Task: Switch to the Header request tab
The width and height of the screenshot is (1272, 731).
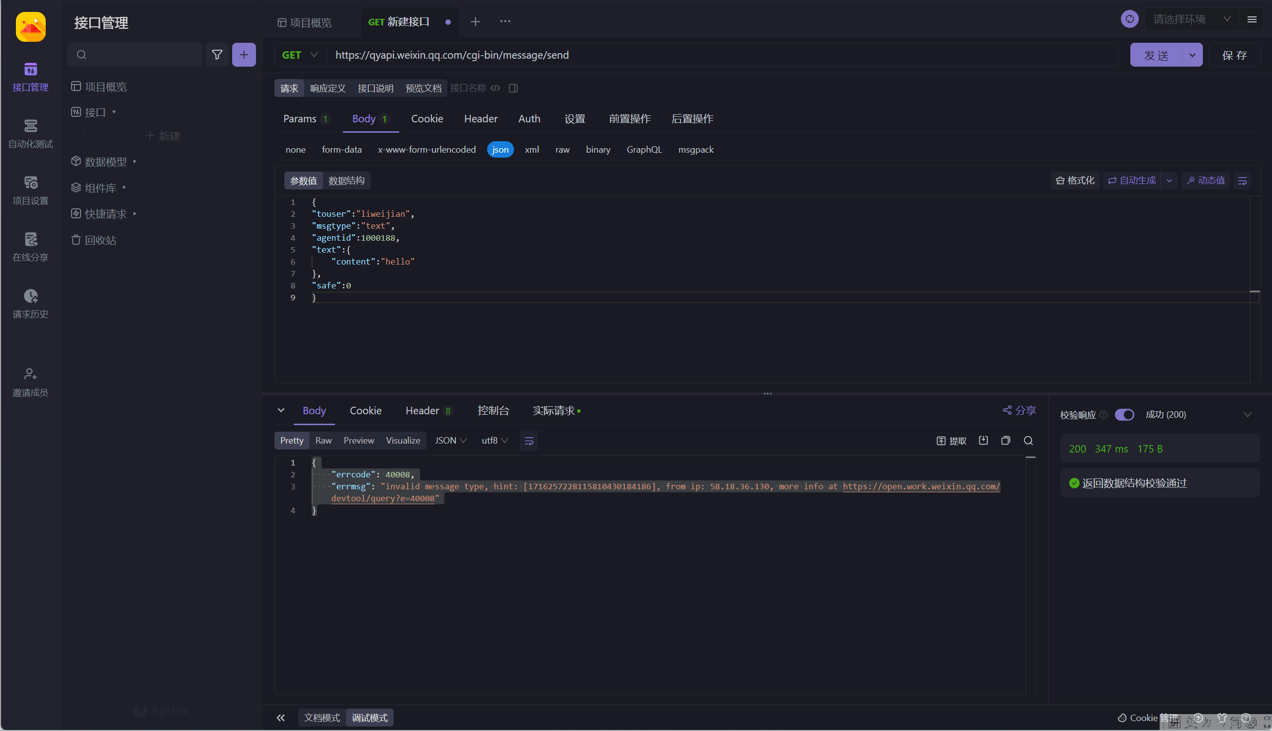Action: tap(480, 119)
